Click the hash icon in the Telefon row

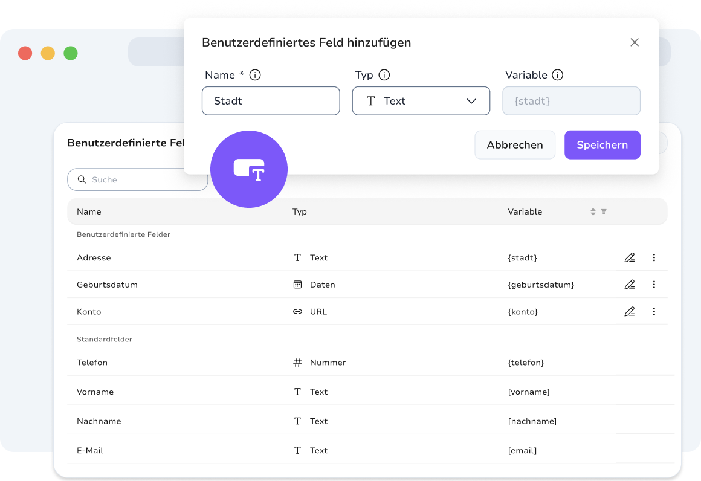pyautogui.click(x=297, y=362)
